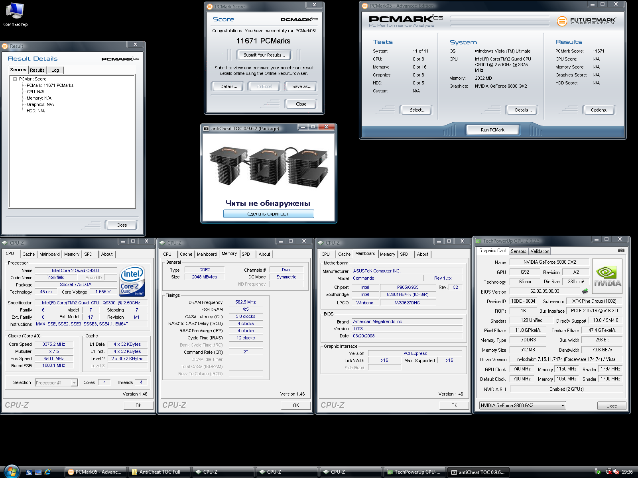Click Close in the Result Details window

122,225
